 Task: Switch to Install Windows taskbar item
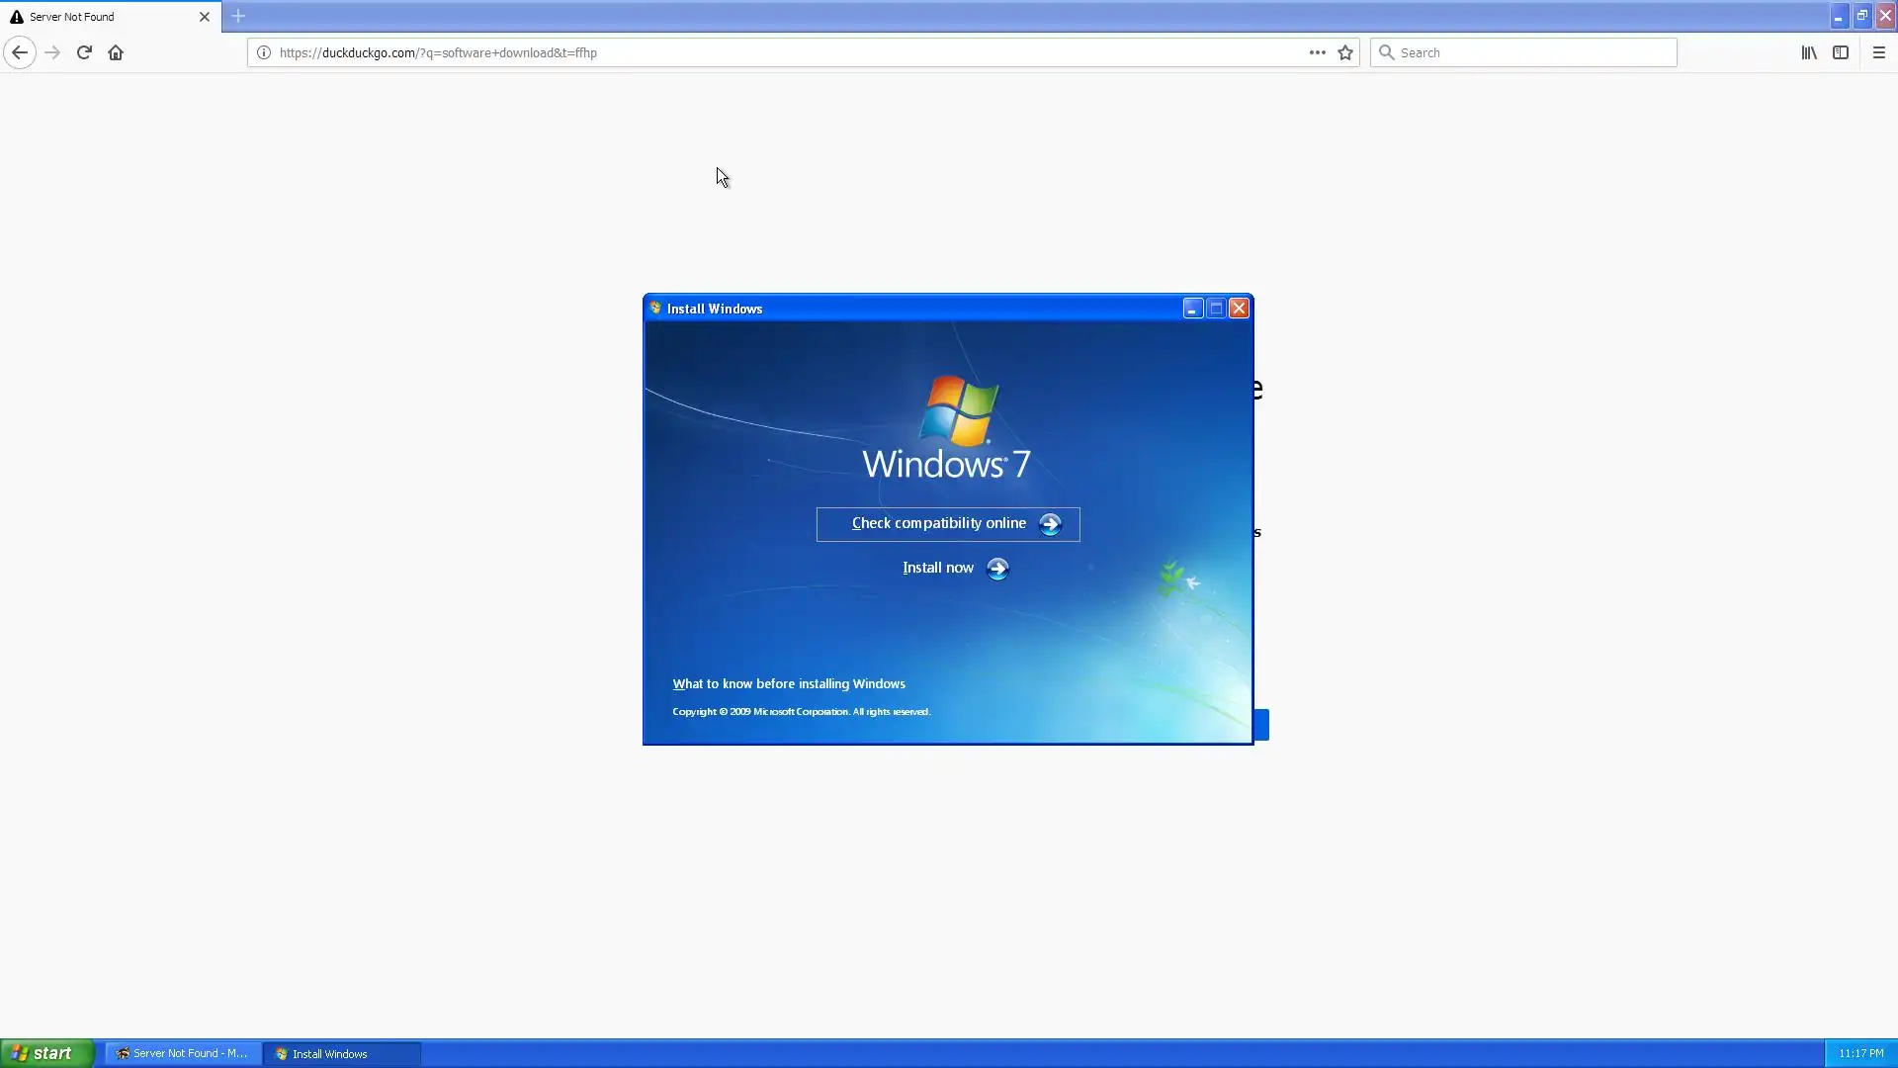point(341,1054)
